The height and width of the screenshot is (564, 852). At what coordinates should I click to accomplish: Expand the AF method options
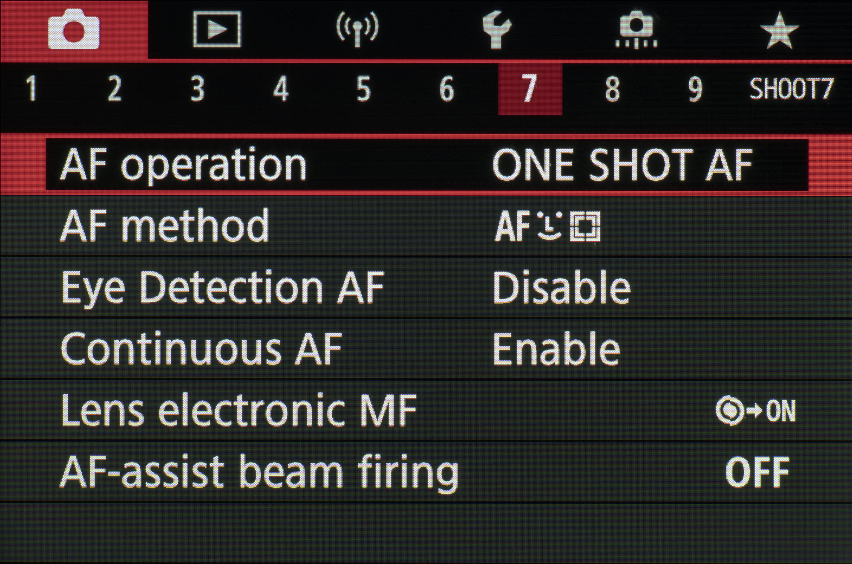[x=165, y=226]
